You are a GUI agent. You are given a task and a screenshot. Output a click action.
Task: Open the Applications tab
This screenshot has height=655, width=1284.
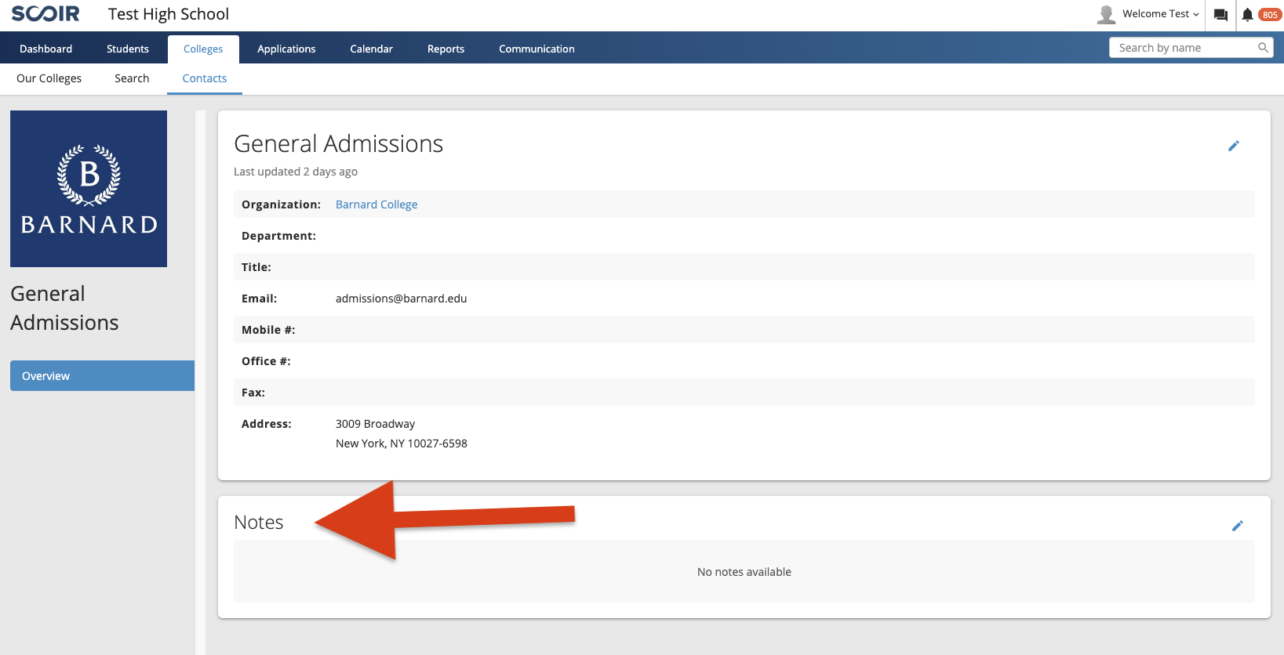coord(286,49)
